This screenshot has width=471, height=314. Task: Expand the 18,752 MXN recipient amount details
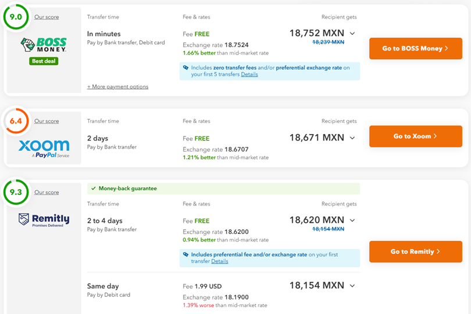pos(352,34)
